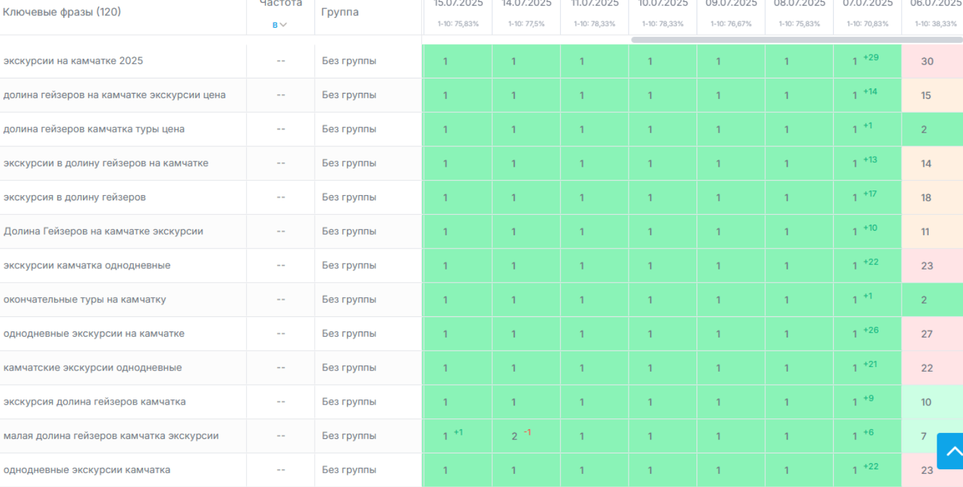Select the 07.07.2025 date column header
The height and width of the screenshot is (487, 963).
click(867, 4)
